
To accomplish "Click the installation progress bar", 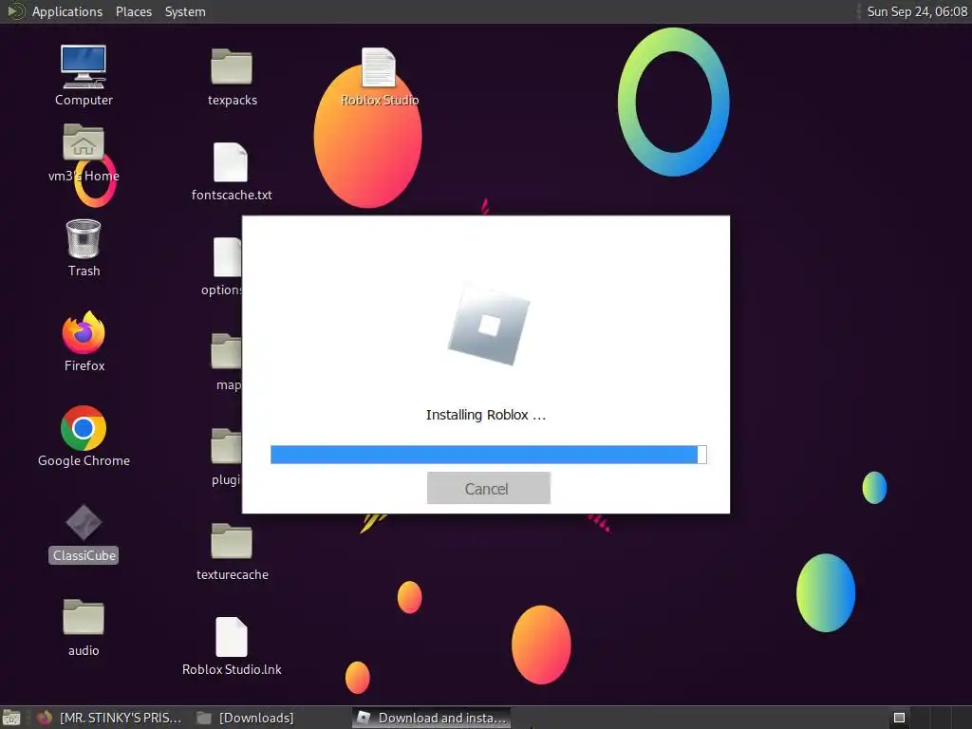I will [x=489, y=455].
